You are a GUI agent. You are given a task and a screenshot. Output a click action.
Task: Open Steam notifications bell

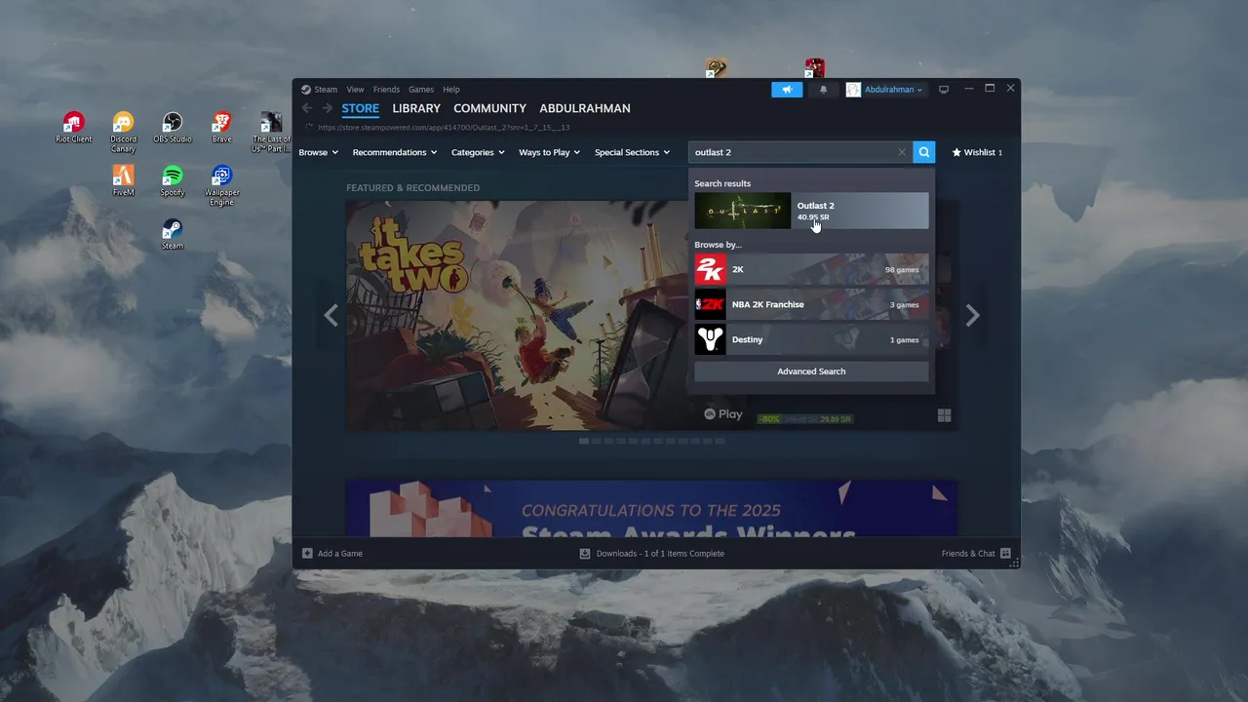[x=823, y=90]
